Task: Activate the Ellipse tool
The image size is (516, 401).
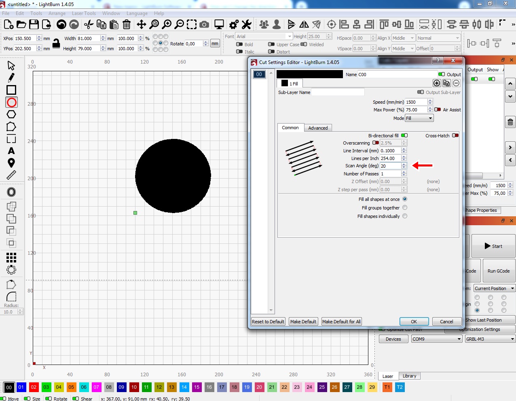Action: coord(11,102)
